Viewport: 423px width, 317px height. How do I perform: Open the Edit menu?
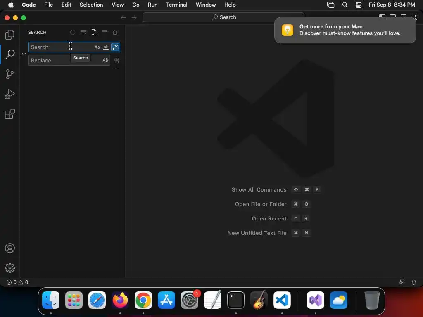point(67,5)
